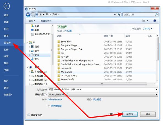
Task: Click 文档 in address bar breadcrumb
Action: 54,14
